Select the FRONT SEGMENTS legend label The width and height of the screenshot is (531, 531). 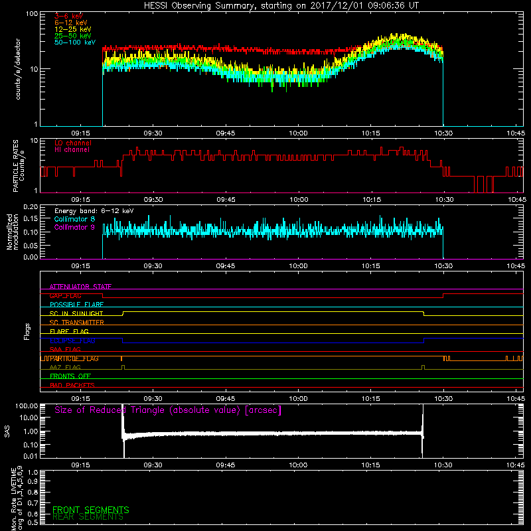[91, 510]
